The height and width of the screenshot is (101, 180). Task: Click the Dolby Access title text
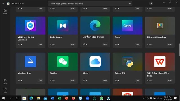(56, 37)
